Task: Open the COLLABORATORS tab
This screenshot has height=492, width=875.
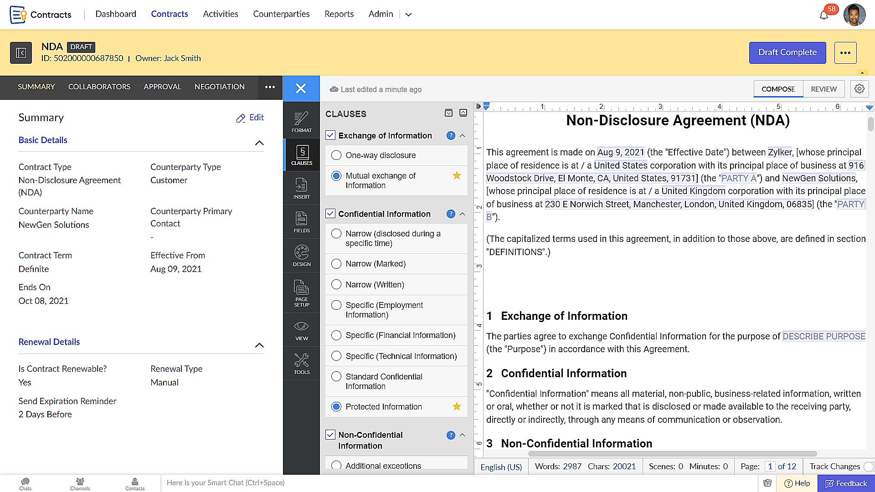Action: (x=99, y=87)
